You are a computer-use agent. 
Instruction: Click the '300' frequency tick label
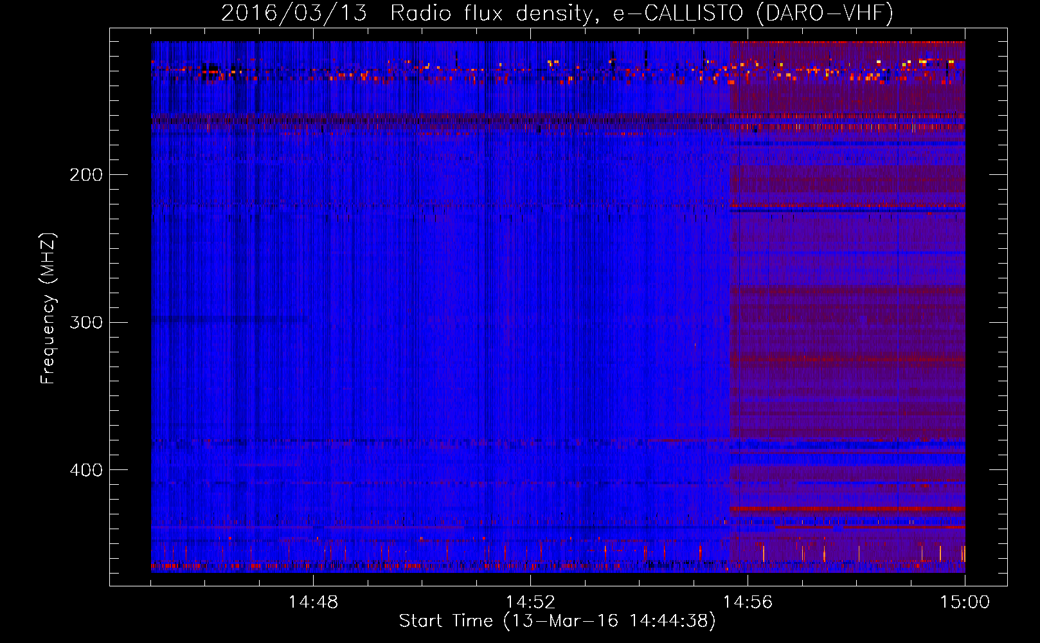(86, 322)
